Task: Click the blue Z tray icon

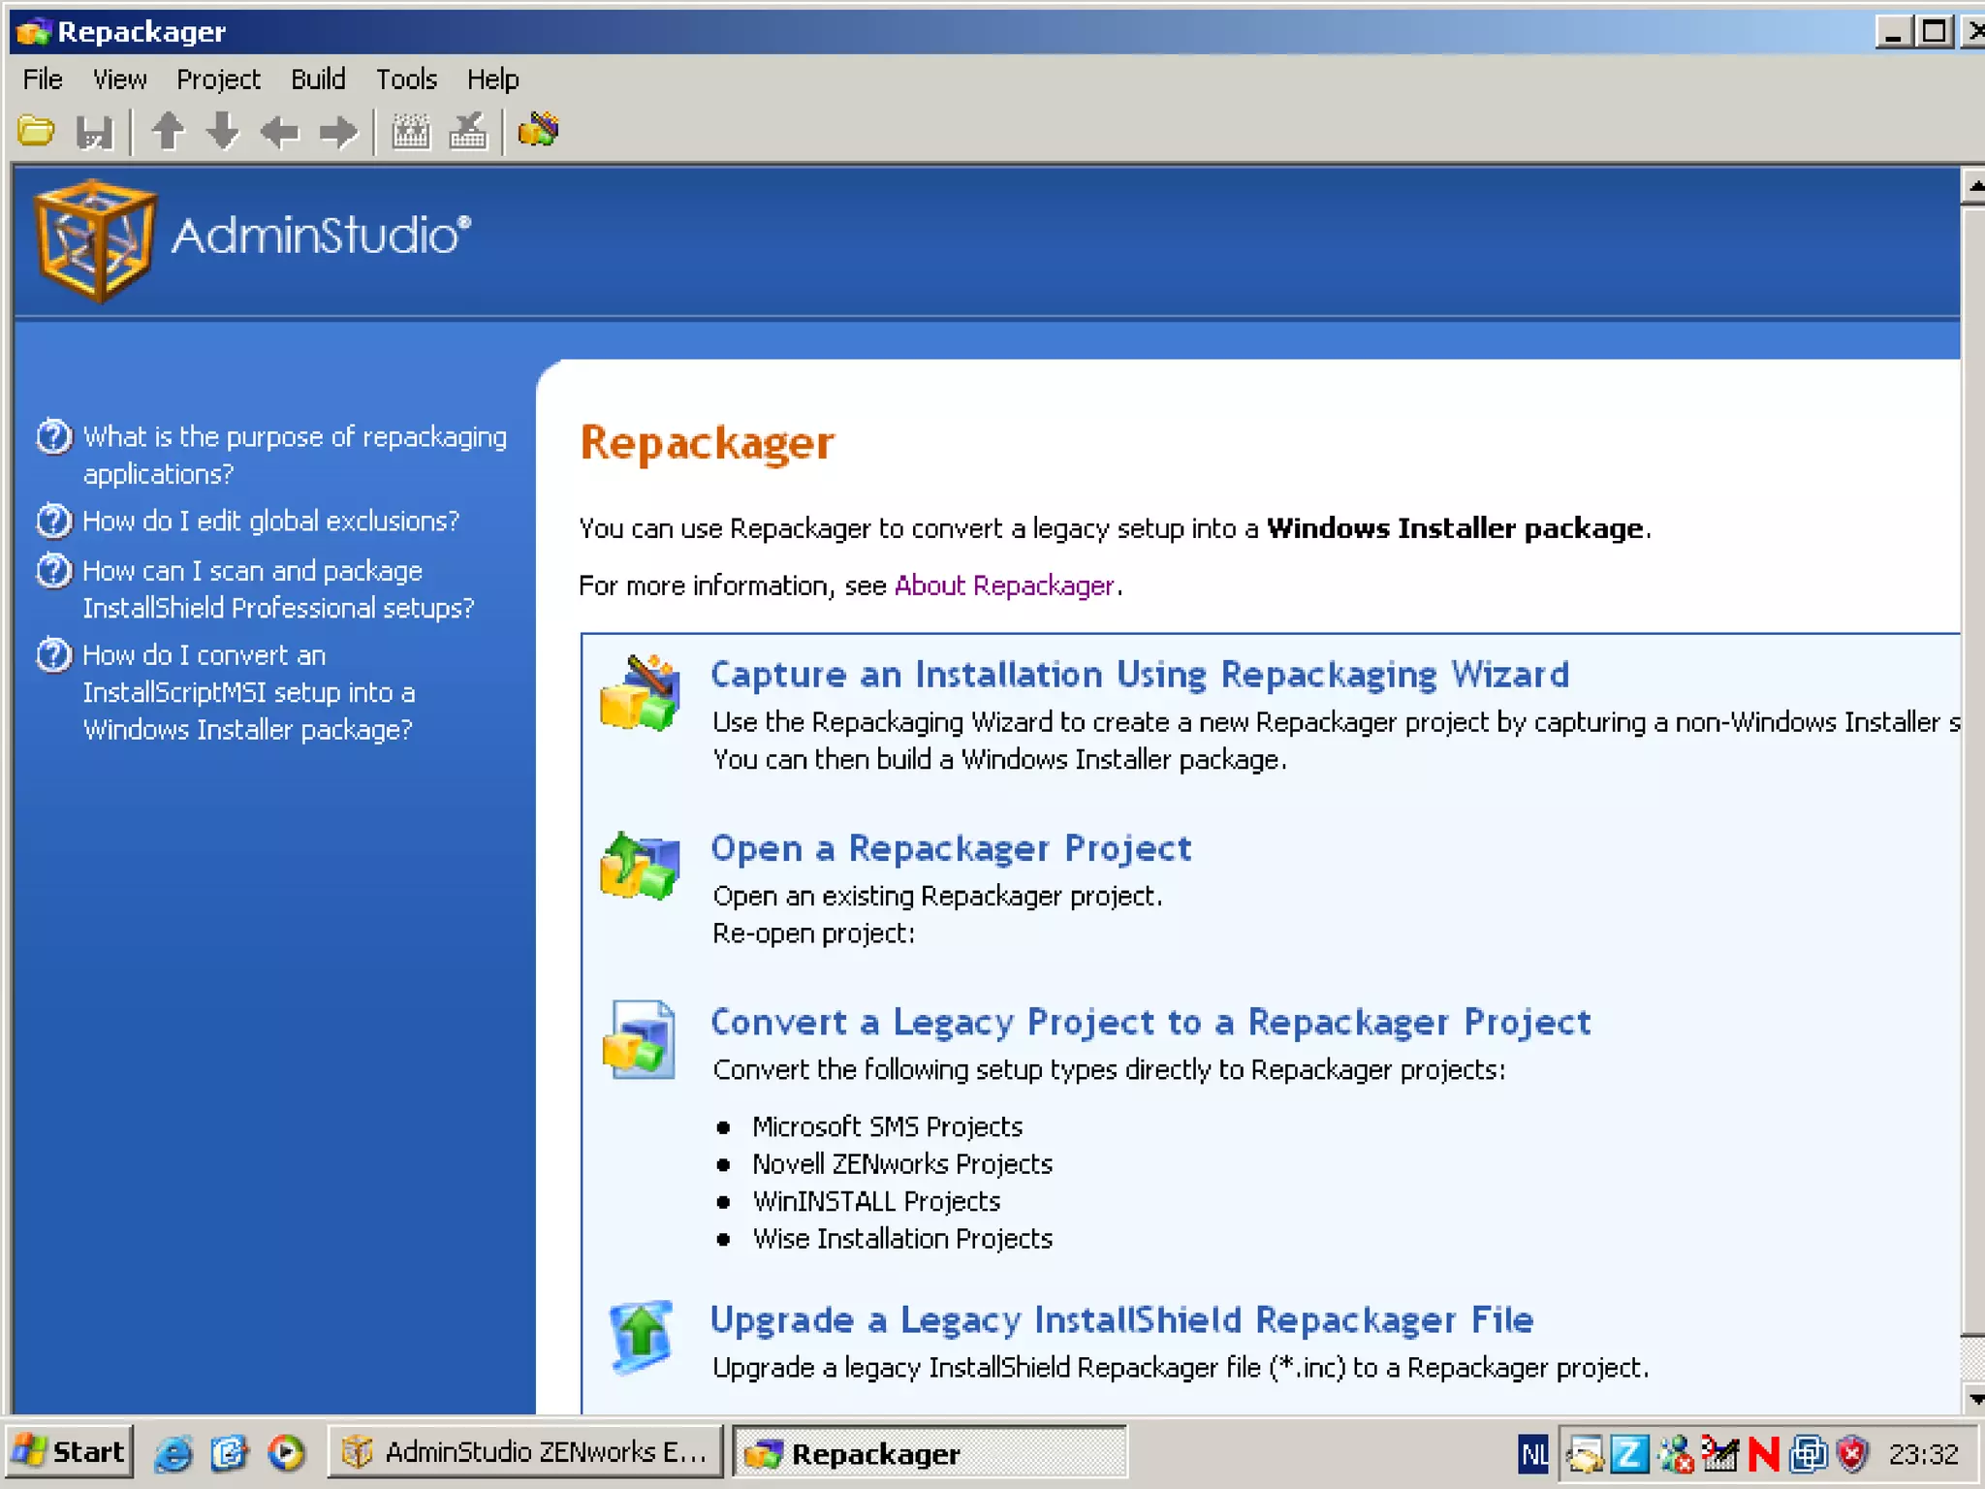Action: (x=1630, y=1454)
